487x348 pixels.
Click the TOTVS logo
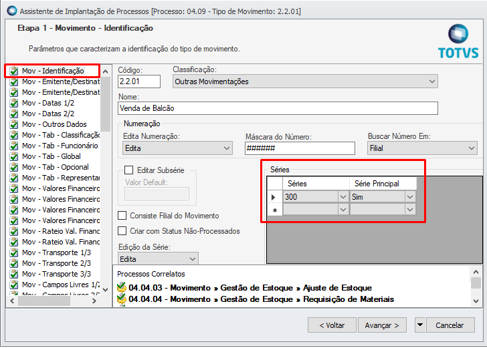pyautogui.click(x=458, y=41)
